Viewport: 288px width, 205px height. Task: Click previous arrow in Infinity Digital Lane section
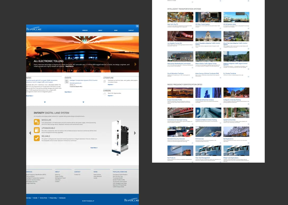pyautogui.click(x=30, y=133)
